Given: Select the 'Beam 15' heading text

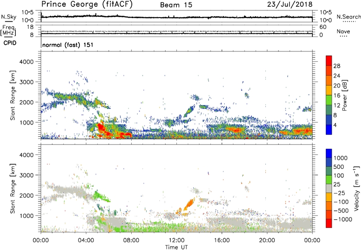Looking at the screenshot, I should (x=176, y=5).
